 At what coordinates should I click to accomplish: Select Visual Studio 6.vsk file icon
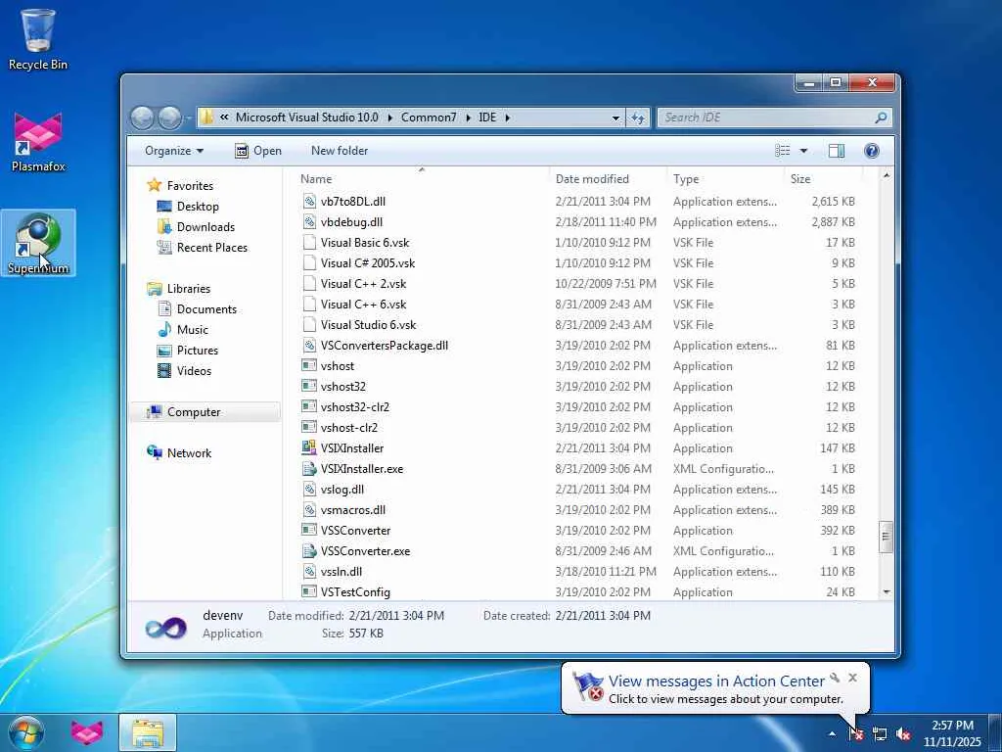(309, 325)
